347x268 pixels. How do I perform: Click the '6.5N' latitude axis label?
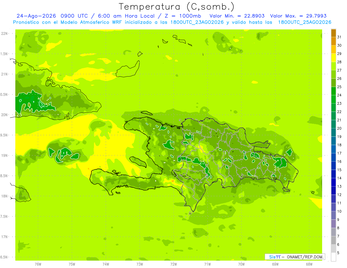coord(4,257)
